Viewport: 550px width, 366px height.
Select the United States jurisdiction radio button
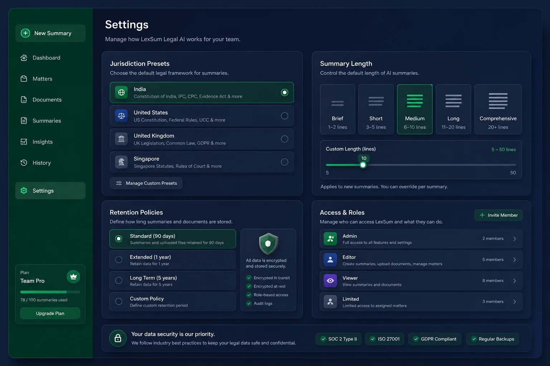[285, 116]
